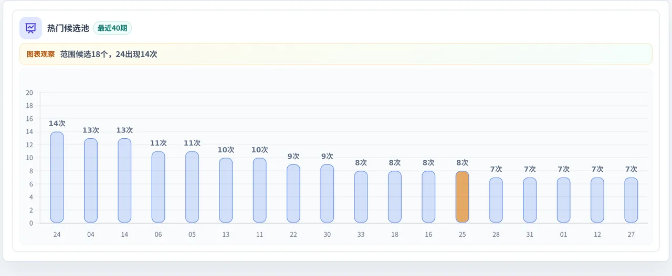Viewport: 672px width, 276px height.
Task: Click the bar for number 18
Action: (395, 196)
